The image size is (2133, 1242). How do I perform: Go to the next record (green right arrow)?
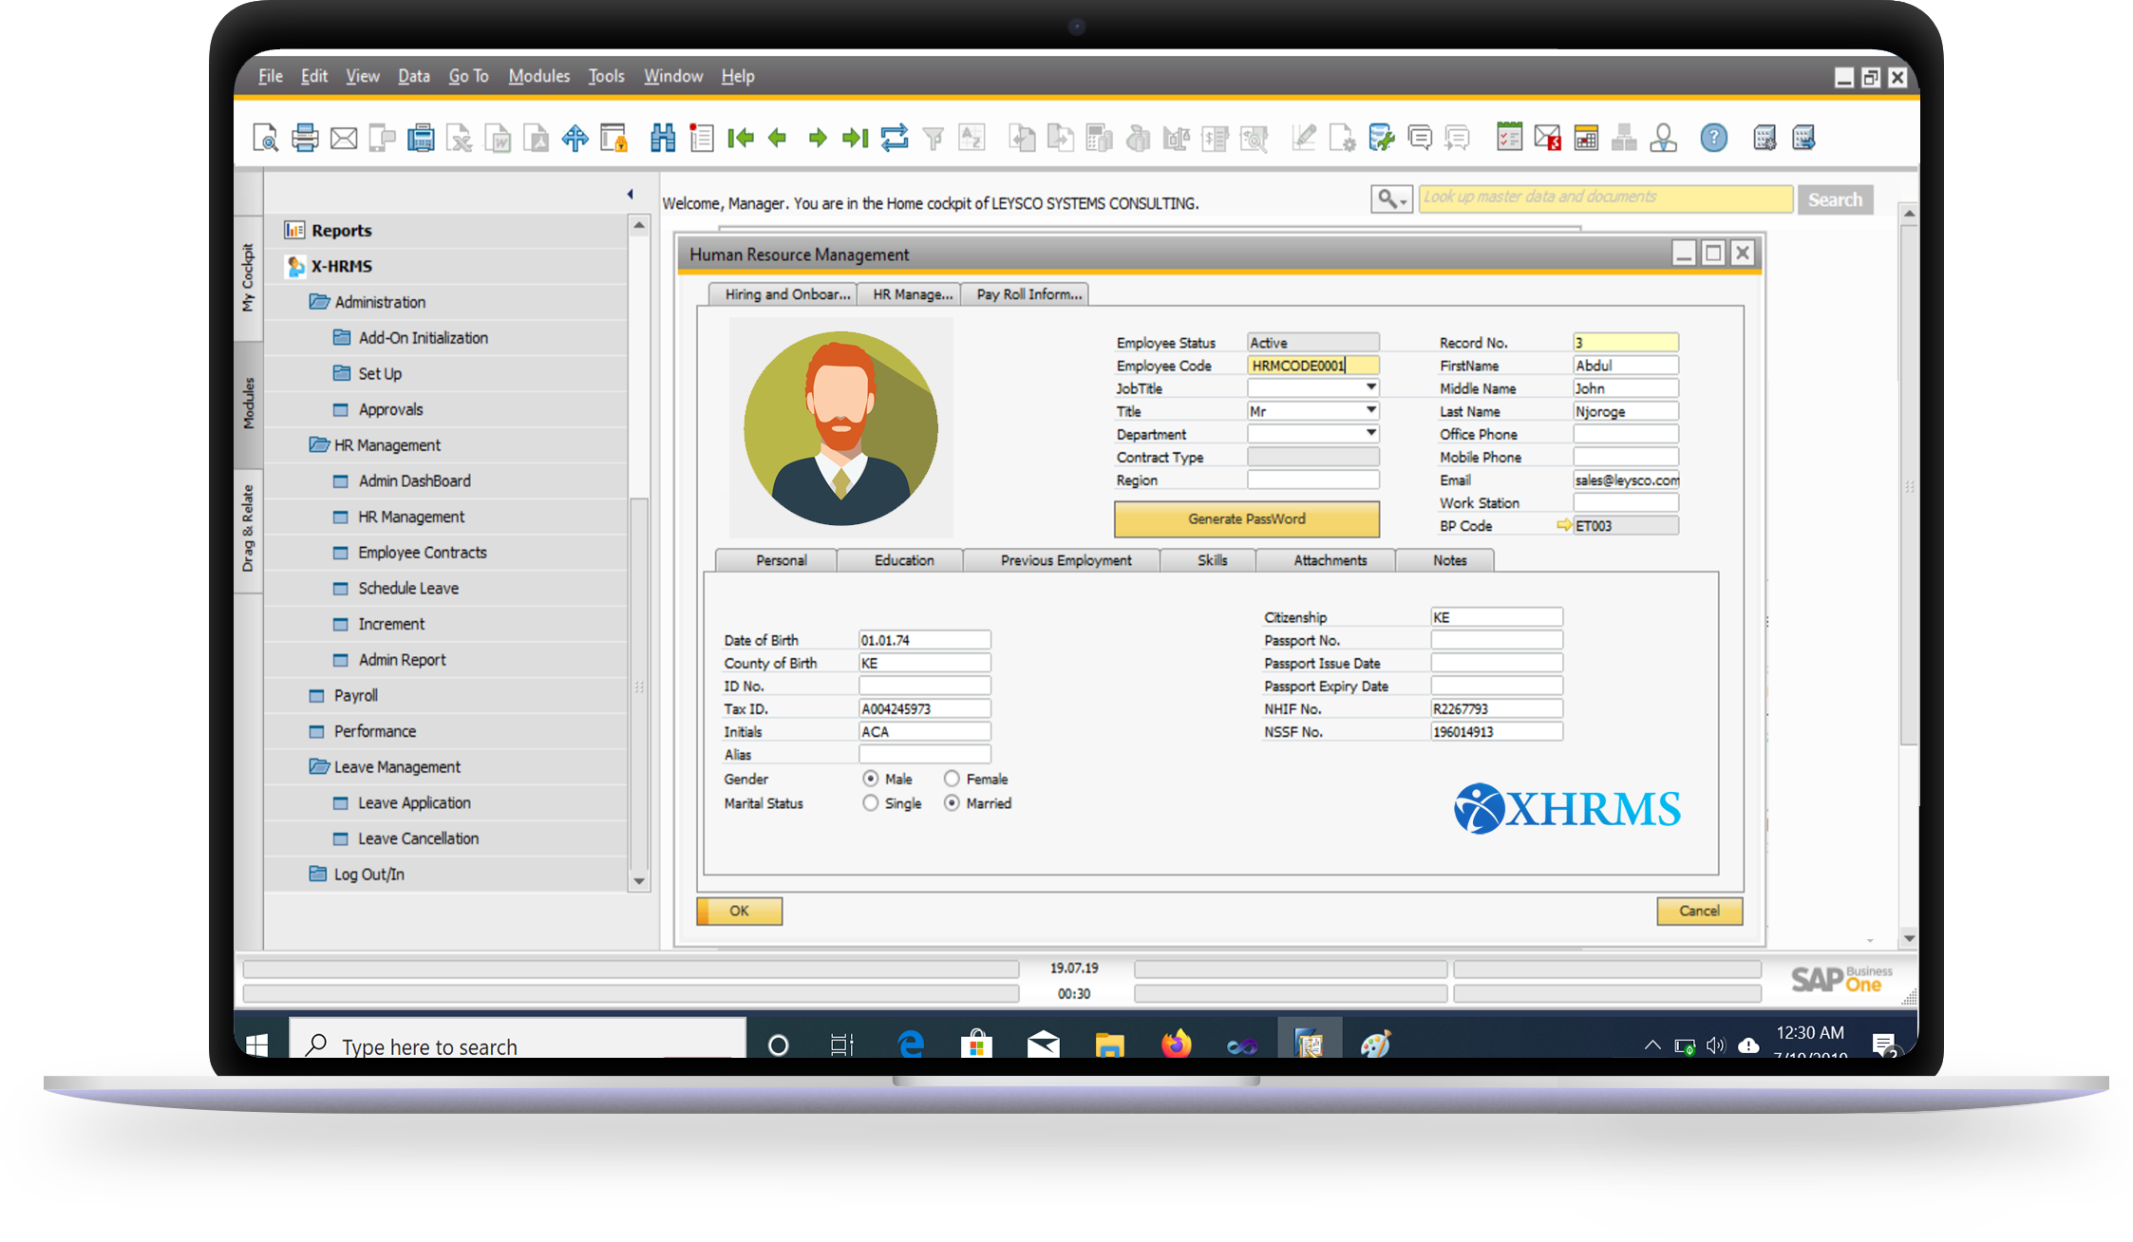pyautogui.click(x=817, y=139)
